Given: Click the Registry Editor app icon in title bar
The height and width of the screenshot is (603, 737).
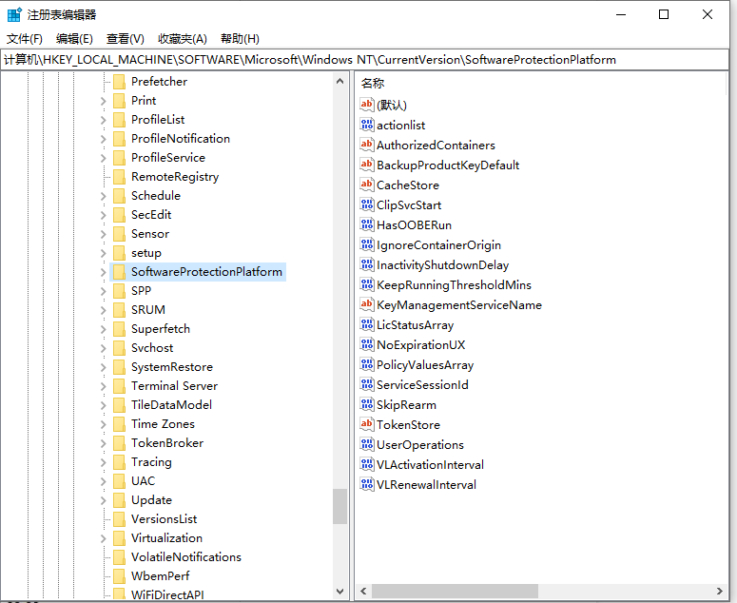Looking at the screenshot, I should coord(14,14).
